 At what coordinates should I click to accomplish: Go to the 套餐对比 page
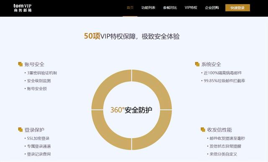click(x=170, y=8)
